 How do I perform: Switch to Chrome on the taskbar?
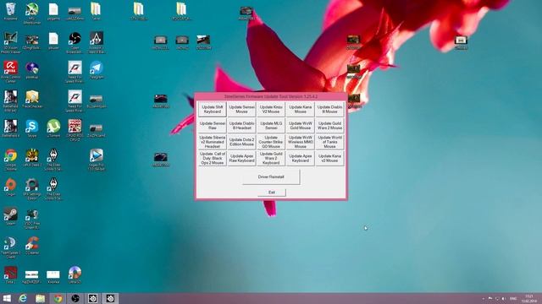tap(58, 298)
